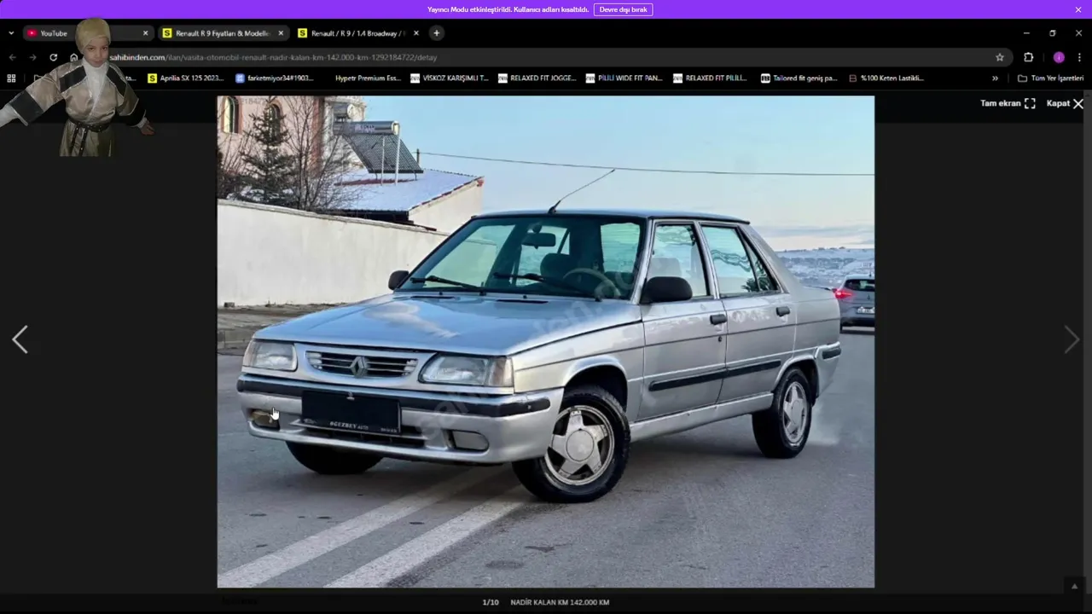Close the 1.4 Broadway tab

[416, 33]
